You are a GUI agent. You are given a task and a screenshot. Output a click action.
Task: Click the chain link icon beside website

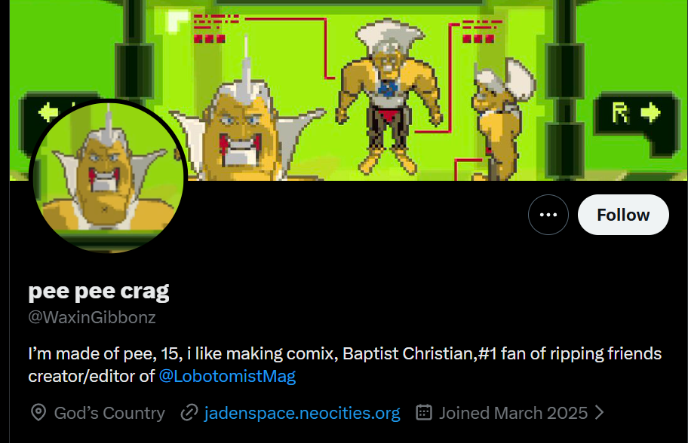189,413
